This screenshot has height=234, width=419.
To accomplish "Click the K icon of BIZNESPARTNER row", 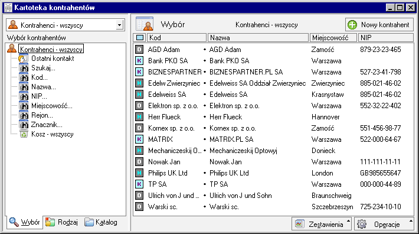I will pyautogui.click(x=139, y=72).
